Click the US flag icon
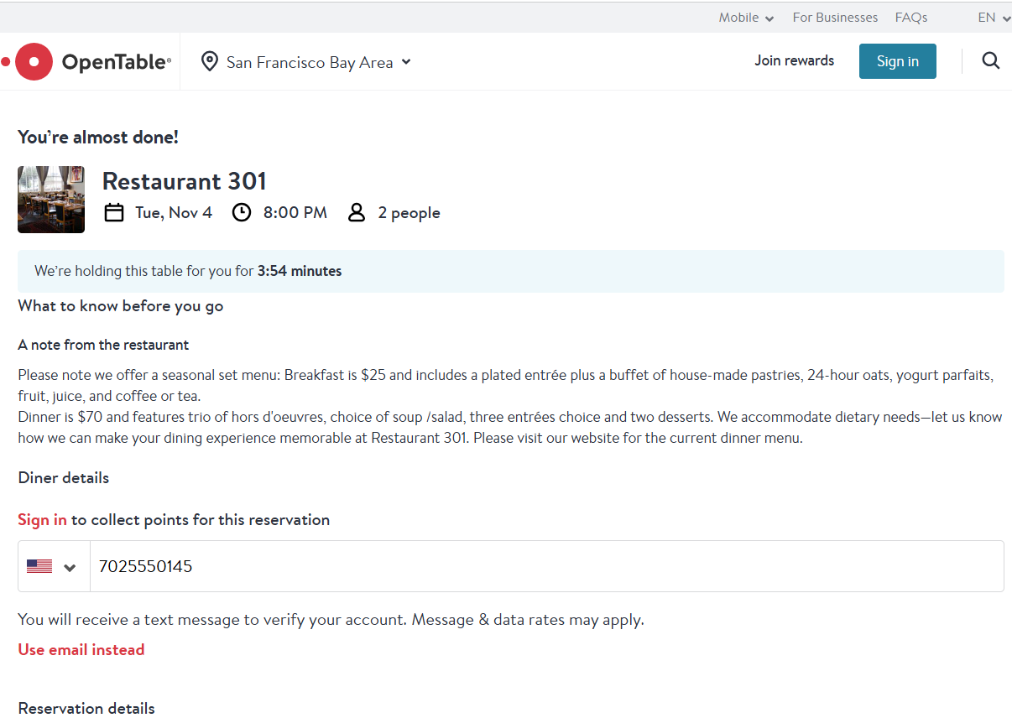This screenshot has width=1012, height=718. click(39, 567)
